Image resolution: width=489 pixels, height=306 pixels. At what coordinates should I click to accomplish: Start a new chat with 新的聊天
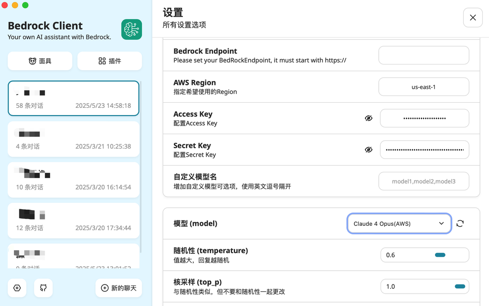pos(119,288)
